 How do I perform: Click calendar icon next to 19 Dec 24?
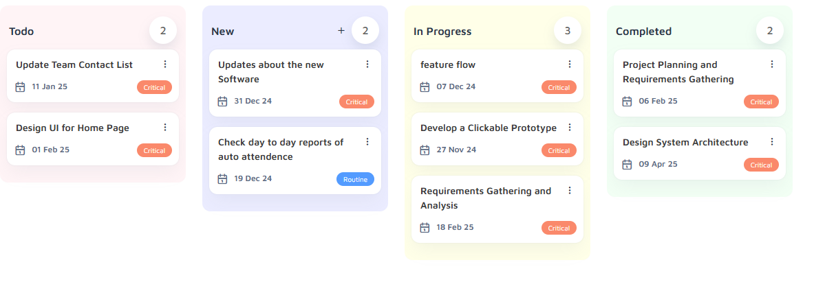click(x=222, y=179)
